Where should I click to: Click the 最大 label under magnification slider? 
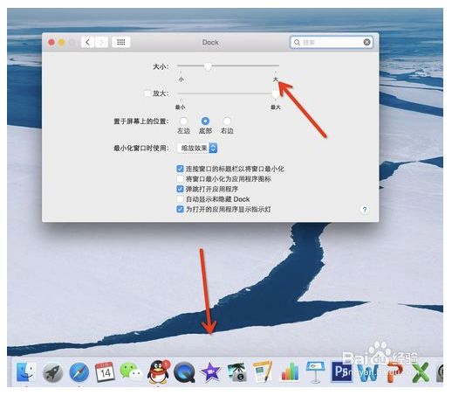tap(276, 107)
